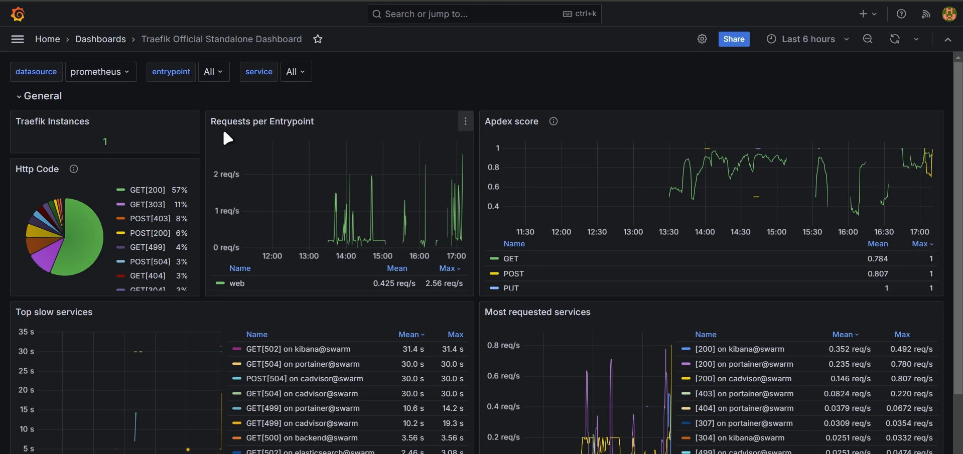Image resolution: width=963 pixels, height=454 pixels.
Task: Open the user profile avatar
Action: 949,14
